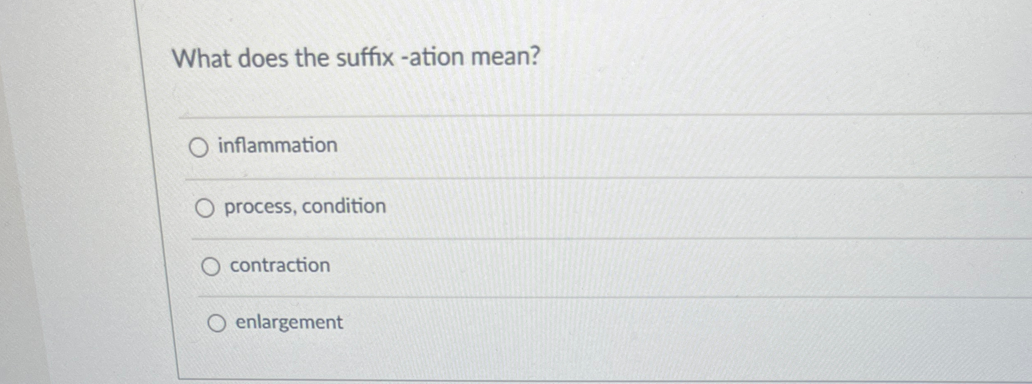Click the contraction answer option
The height and width of the screenshot is (384, 1032).
[x=281, y=265]
